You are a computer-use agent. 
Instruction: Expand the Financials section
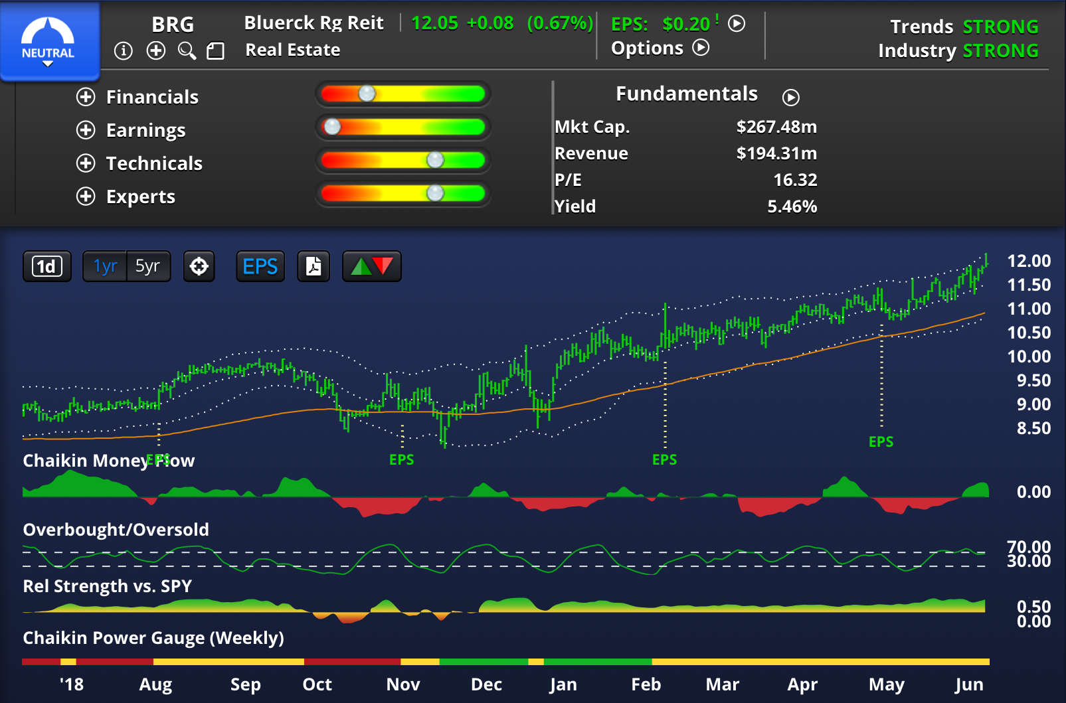click(x=86, y=97)
